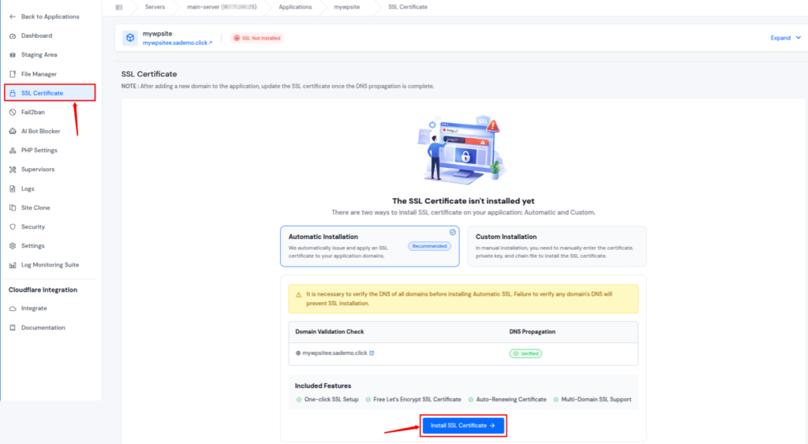Open external link icon beside domain row
808x444 pixels.
coord(372,353)
